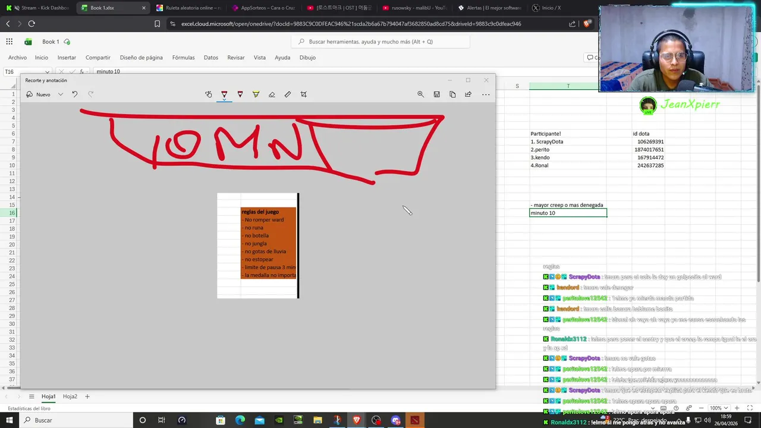
Task: Copy the snip to clipboard
Action: 452,95
